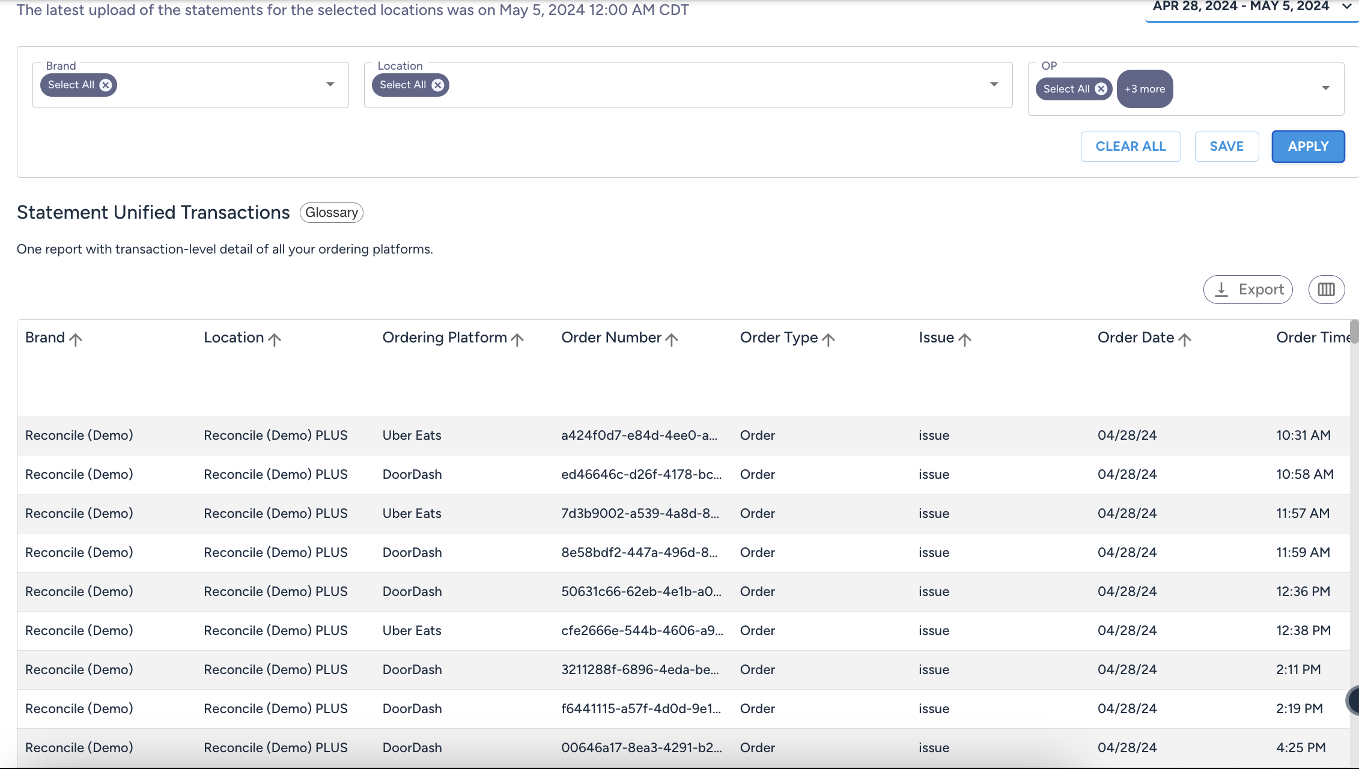Click the Brand filter input field
This screenshot has height=769, width=1359.
pyautogui.click(x=190, y=85)
